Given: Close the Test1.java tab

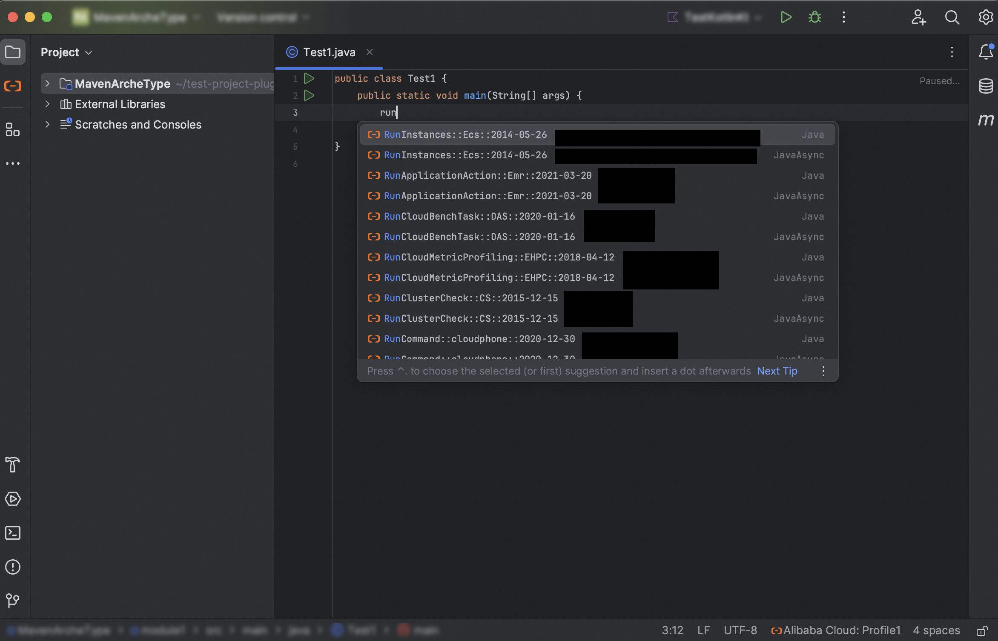Looking at the screenshot, I should pyautogui.click(x=370, y=52).
